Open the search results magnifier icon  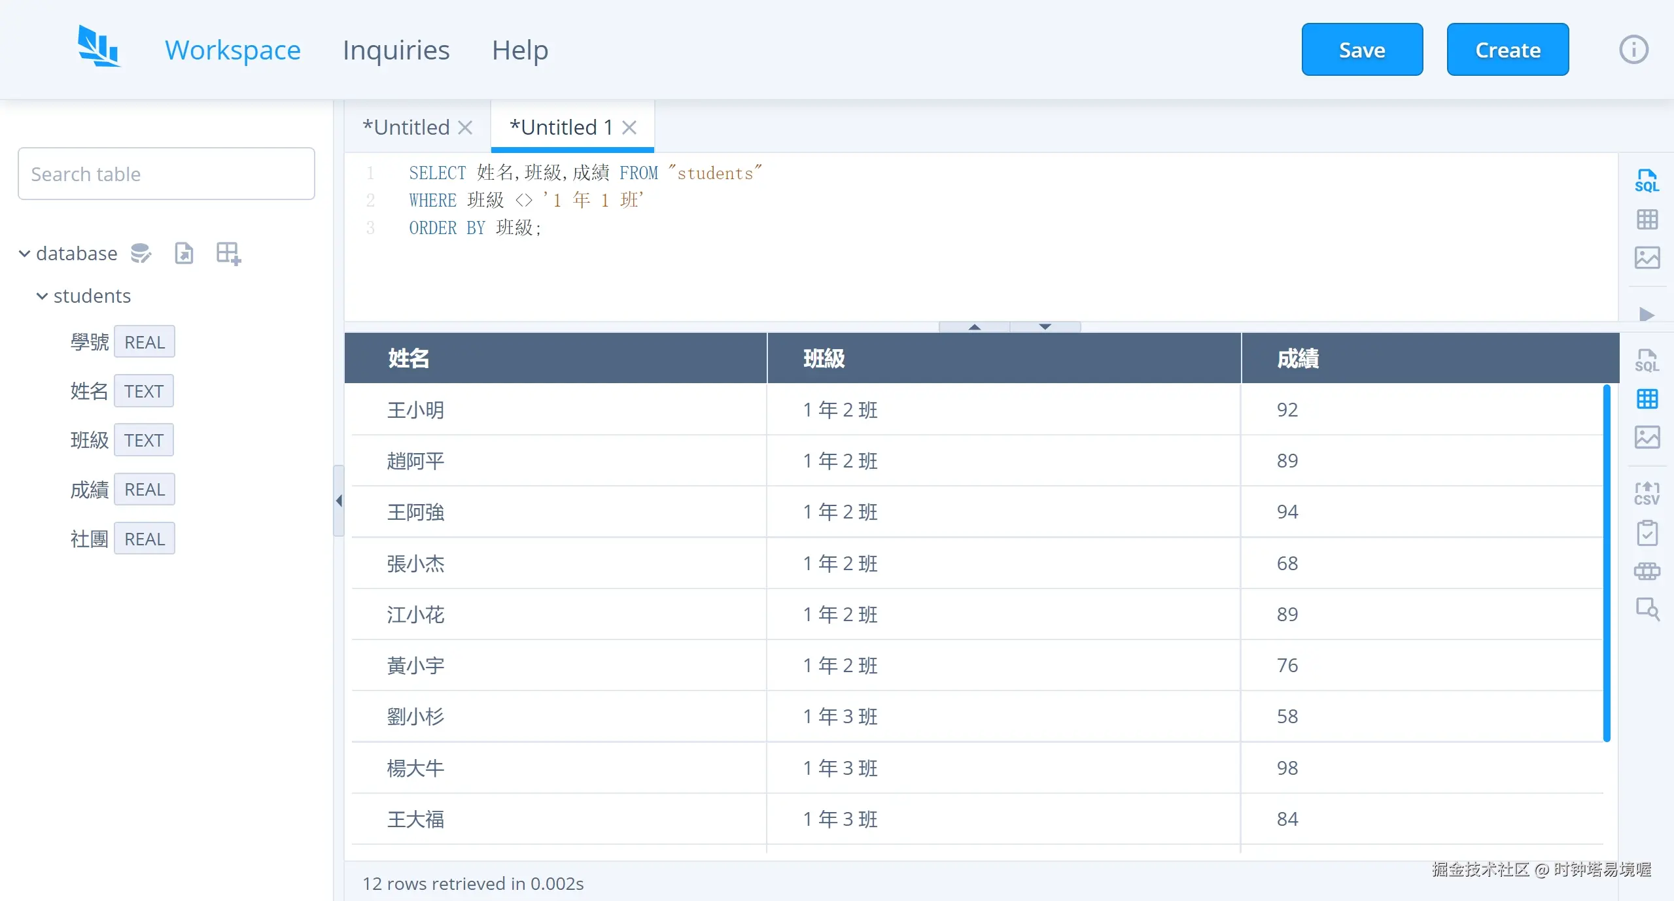1647,609
